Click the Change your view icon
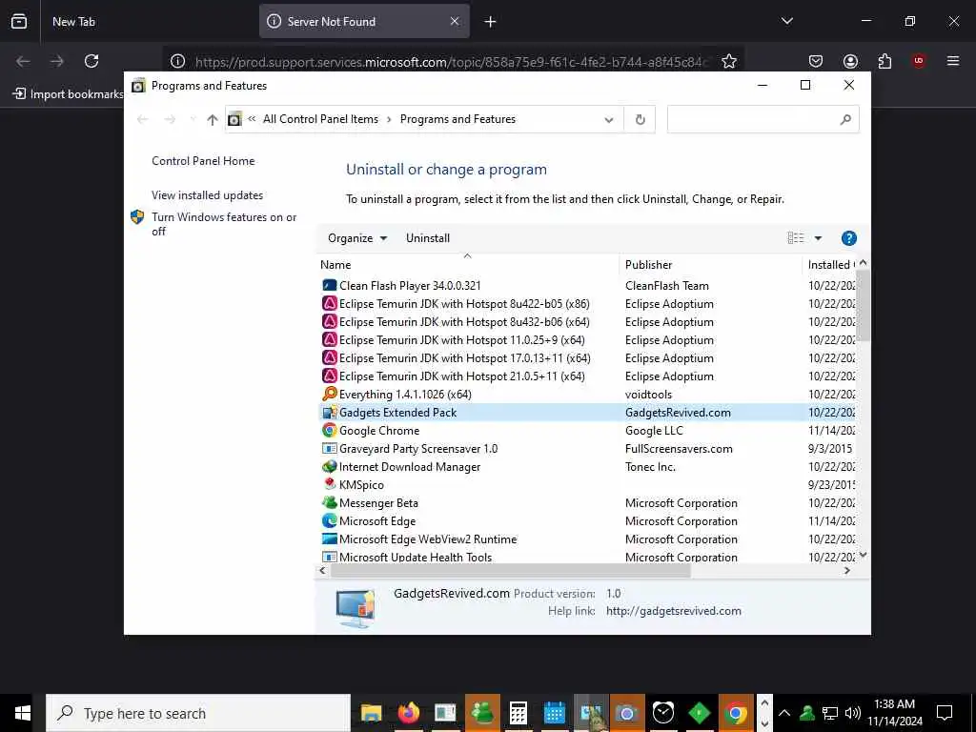Screen dimensions: 976x732 796,238
